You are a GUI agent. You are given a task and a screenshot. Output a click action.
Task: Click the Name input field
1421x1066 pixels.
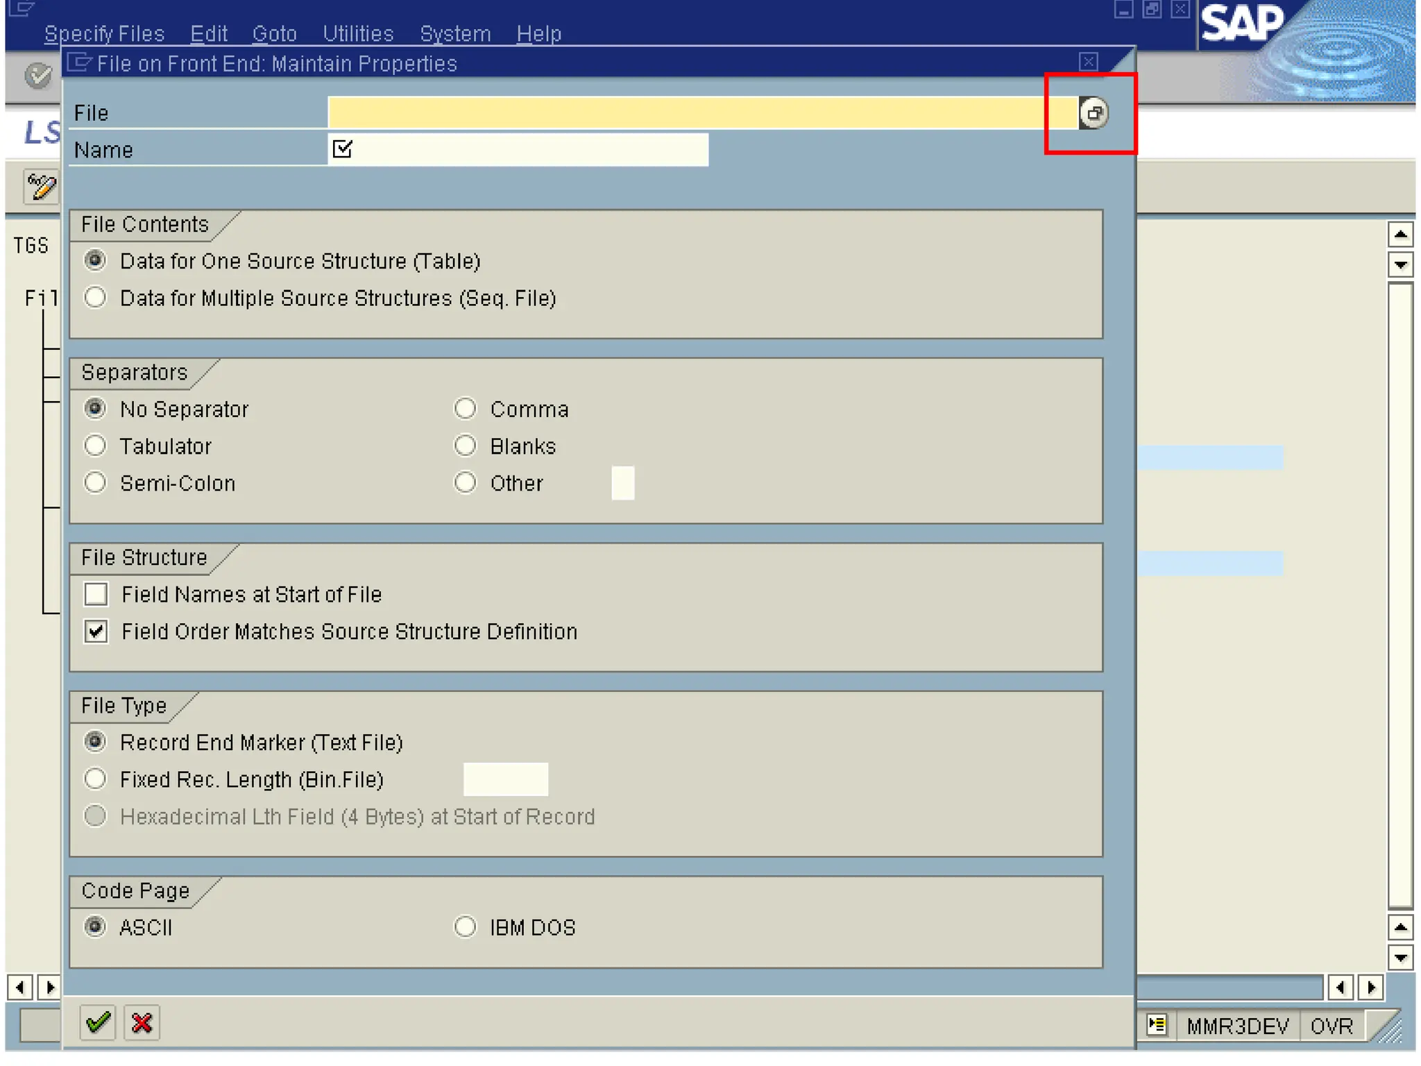527,150
